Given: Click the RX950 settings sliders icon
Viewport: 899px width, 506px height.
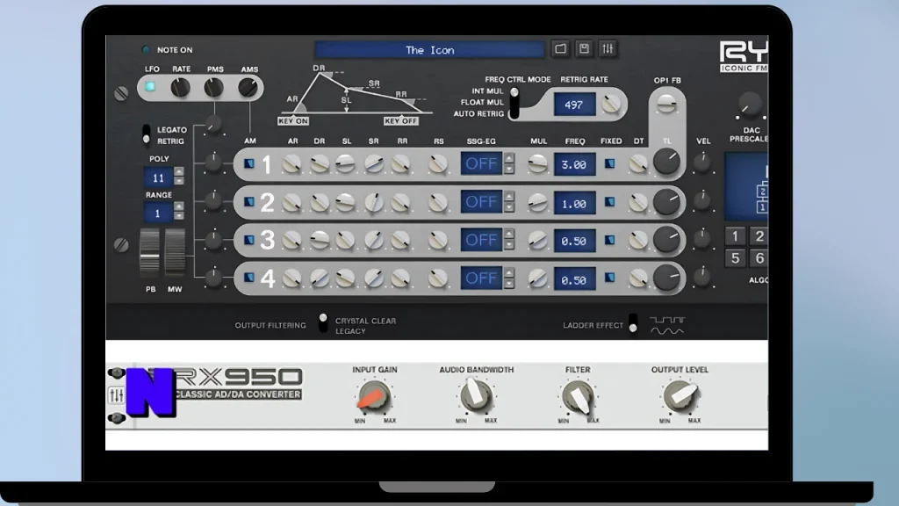Looking at the screenshot, I should click(117, 395).
